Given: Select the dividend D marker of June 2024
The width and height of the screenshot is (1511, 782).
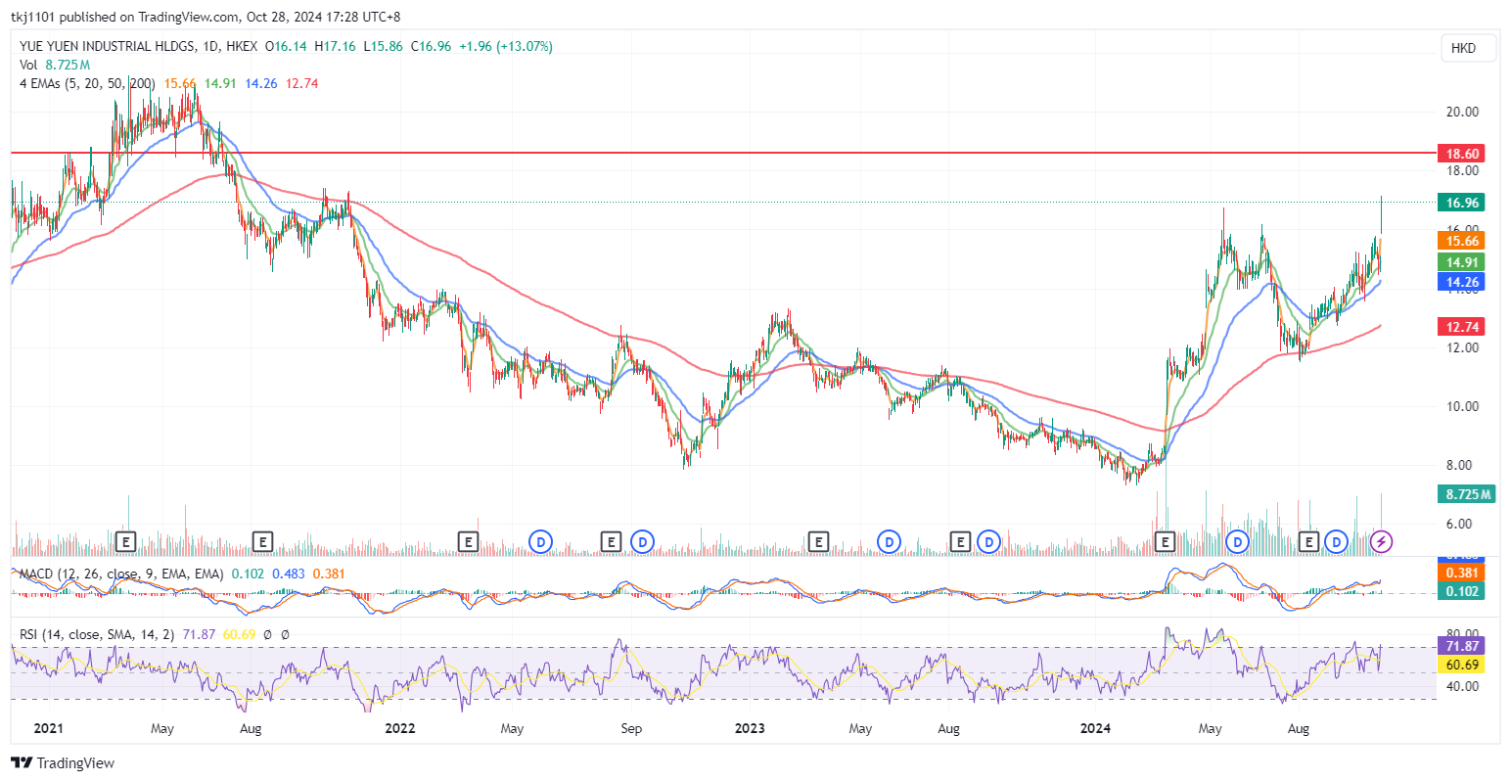Looking at the screenshot, I should (1238, 540).
